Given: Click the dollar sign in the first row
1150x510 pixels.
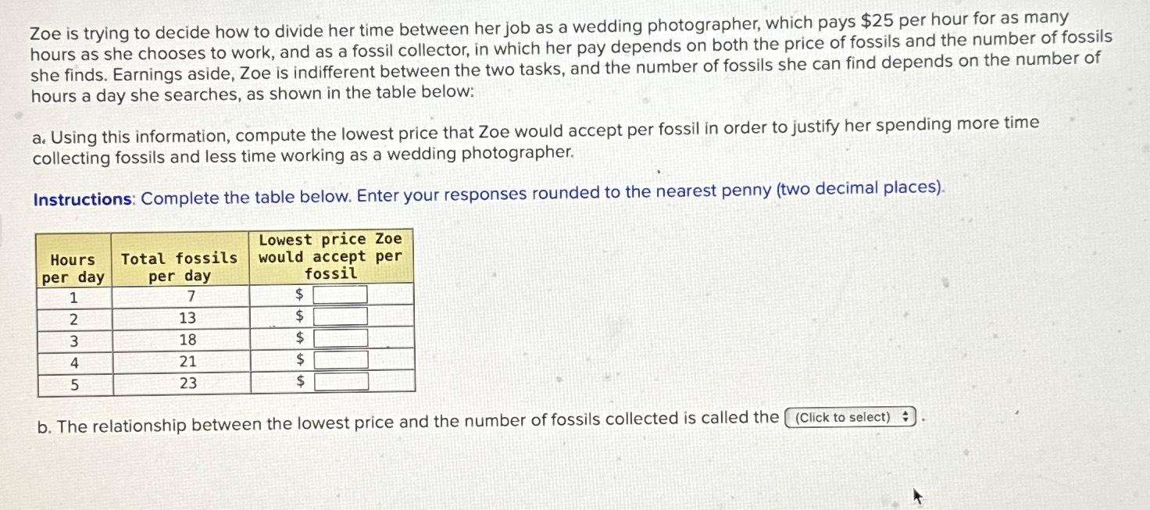Looking at the screenshot, I should coord(298,293).
